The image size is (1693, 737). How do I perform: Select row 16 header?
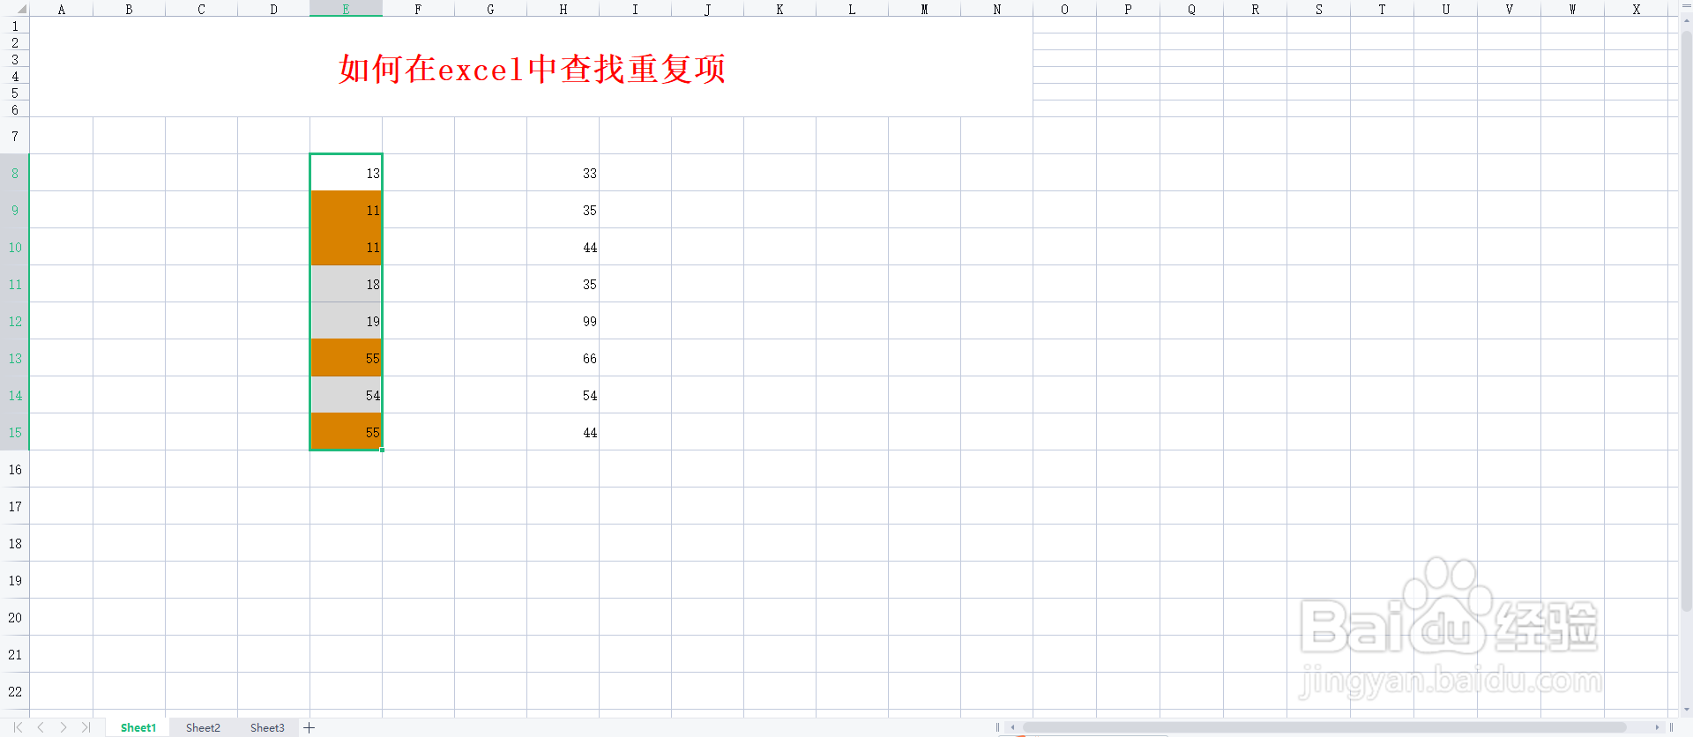[15, 469]
